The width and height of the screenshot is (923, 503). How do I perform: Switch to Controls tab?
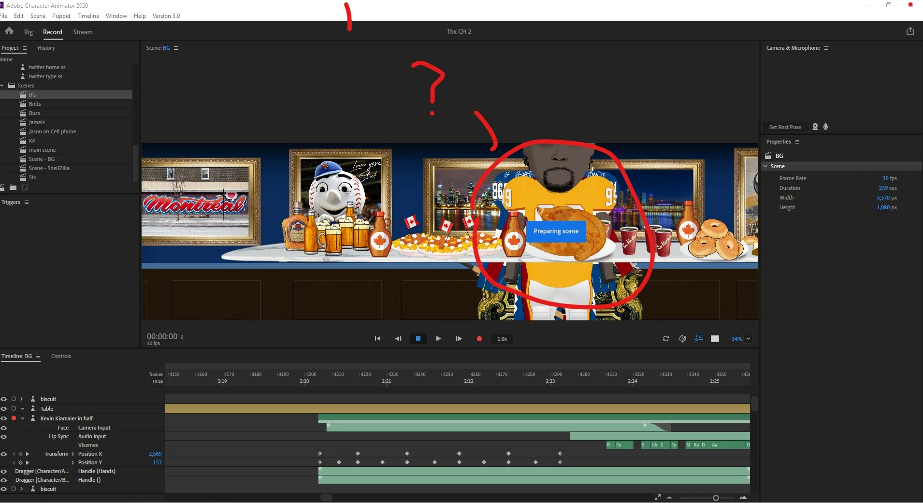(x=61, y=356)
